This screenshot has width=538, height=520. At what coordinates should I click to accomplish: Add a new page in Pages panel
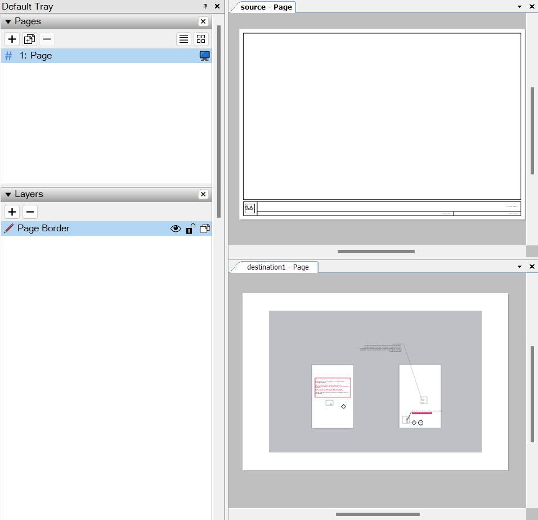click(12, 39)
